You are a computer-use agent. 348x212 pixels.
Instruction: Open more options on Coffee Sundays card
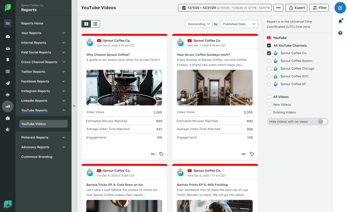click(x=244, y=154)
